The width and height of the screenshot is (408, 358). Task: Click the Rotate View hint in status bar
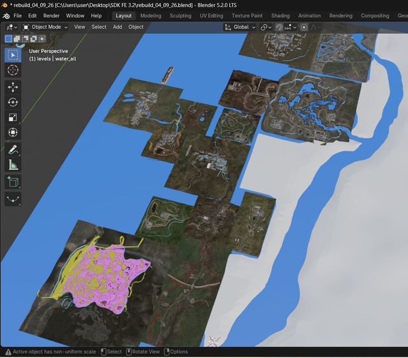[x=143, y=352]
